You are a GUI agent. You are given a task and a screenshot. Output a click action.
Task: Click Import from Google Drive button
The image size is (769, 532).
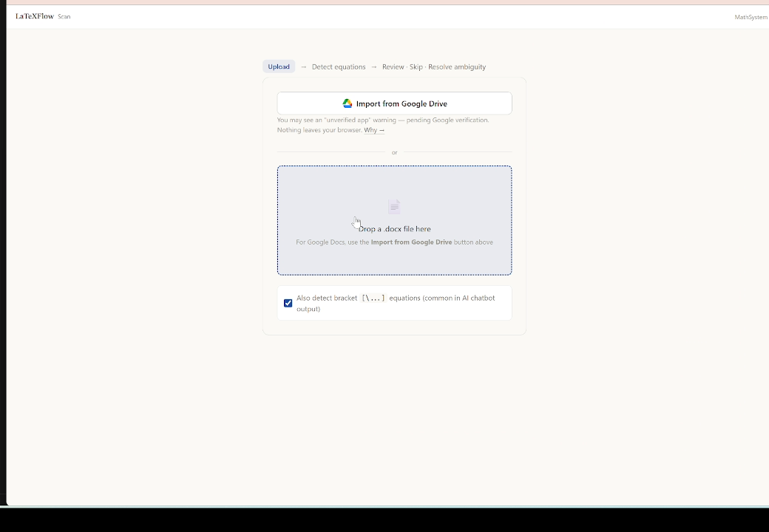394,103
